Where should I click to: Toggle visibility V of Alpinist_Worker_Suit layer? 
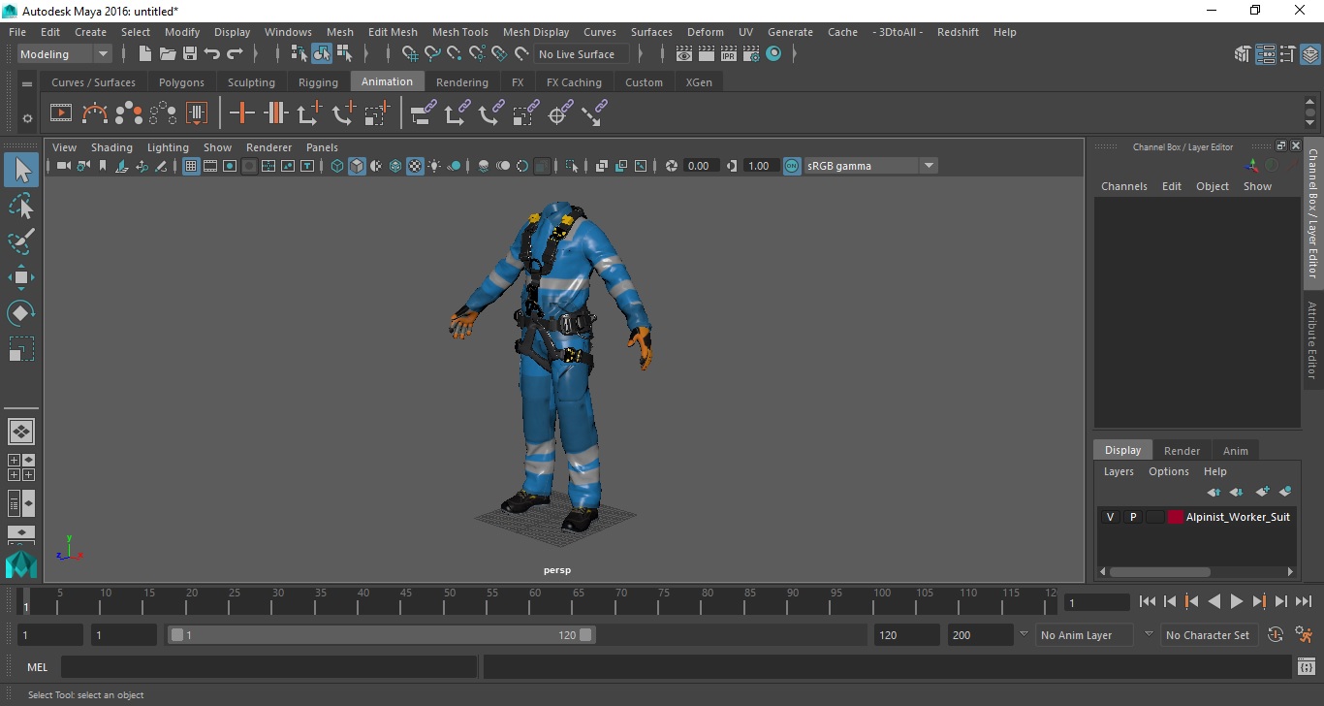[1110, 517]
